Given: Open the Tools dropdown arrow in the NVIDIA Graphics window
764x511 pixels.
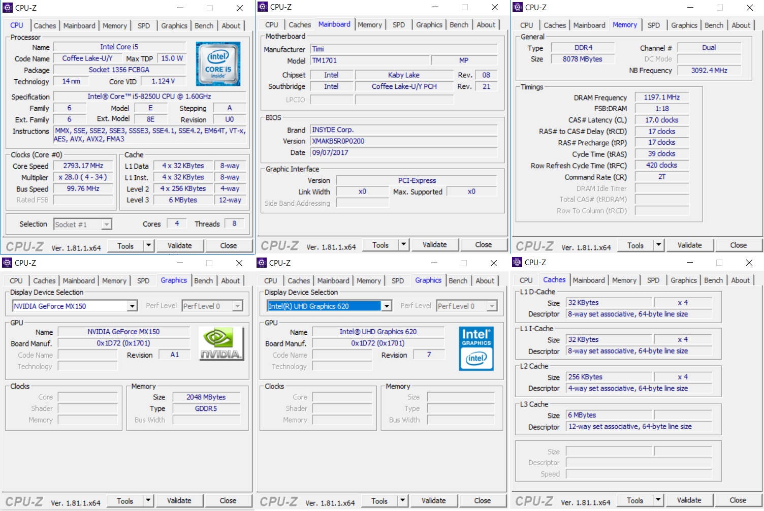Looking at the screenshot, I should point(148,501).
